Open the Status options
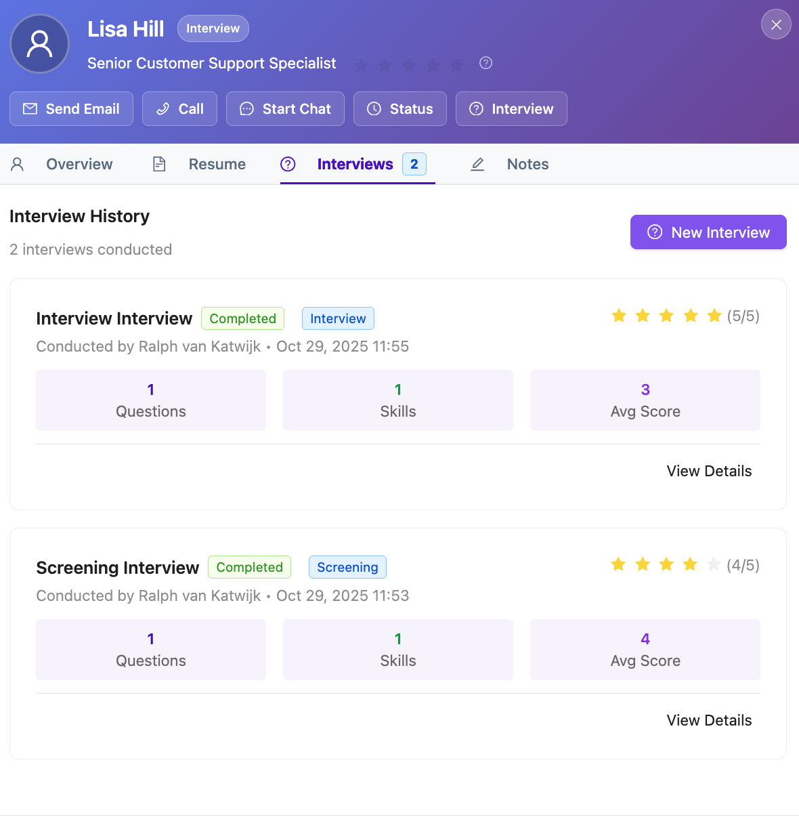This screenshot has height=817, width=799. pos(399,108)
